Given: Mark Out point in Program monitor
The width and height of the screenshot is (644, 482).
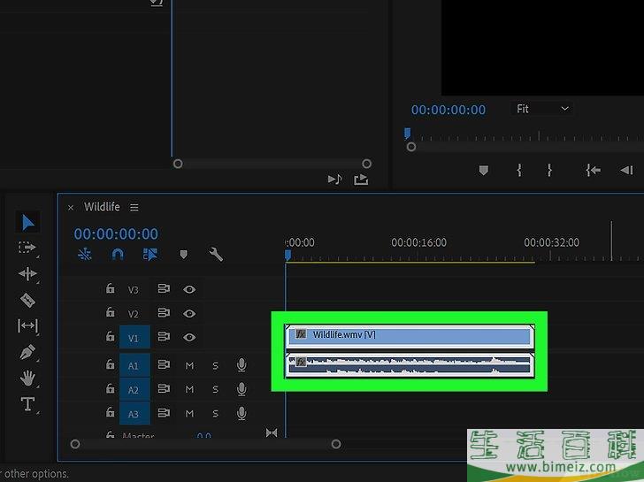Looking at the screenshot, I should tap(549, 170).
